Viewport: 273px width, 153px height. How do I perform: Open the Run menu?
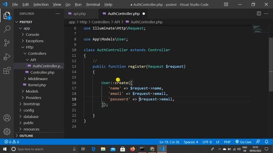[x=78, y=5]
